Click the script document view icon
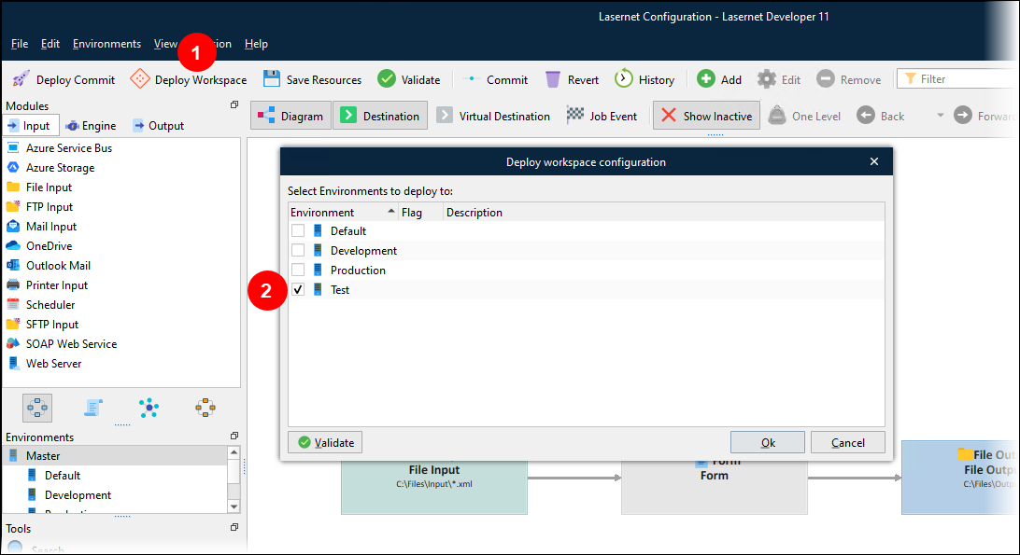The height and width of the screenshot is (555, 1020). [93, 408]
